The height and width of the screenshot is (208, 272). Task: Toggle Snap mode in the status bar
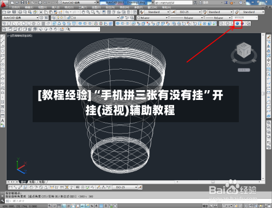pyautogui.click(x=54, y=206)
